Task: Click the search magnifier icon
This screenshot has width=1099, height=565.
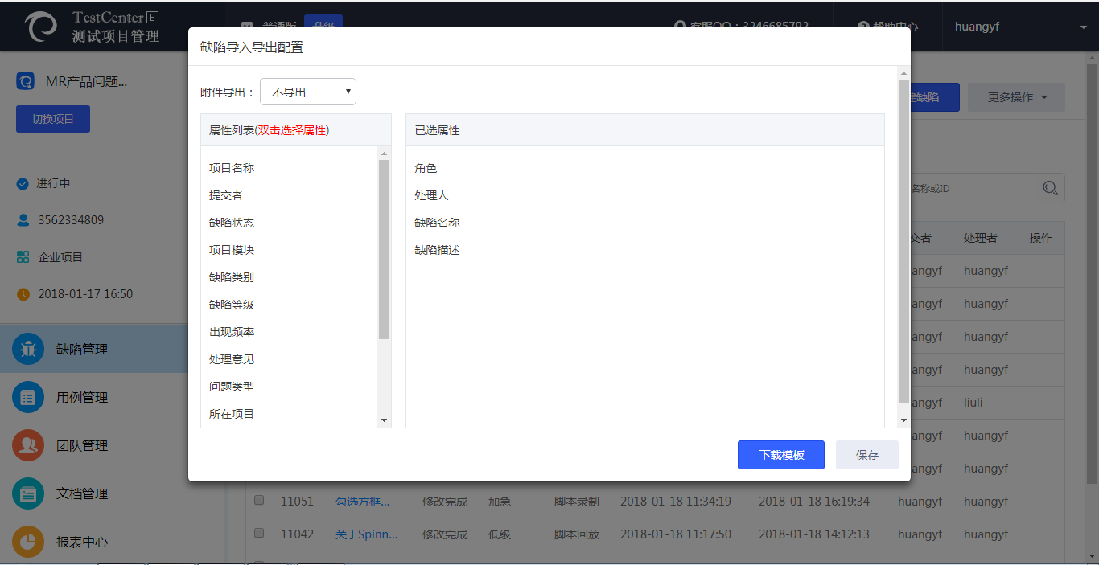Action: (x=1050, y=188)
